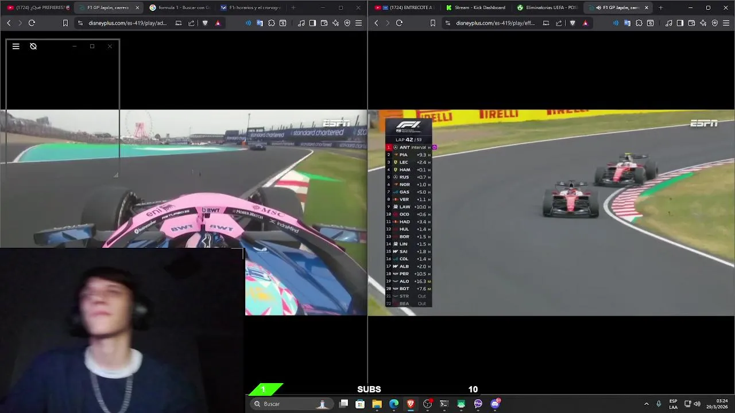Screen dimensions: 735x413
Task: Open the volume control in the system tray
Action: tap(697, 404)
